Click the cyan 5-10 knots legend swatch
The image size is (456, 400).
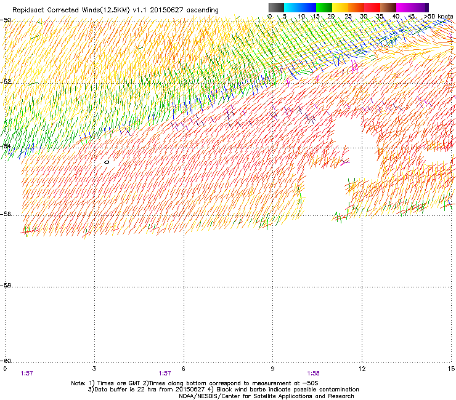[x=292, y=7]
